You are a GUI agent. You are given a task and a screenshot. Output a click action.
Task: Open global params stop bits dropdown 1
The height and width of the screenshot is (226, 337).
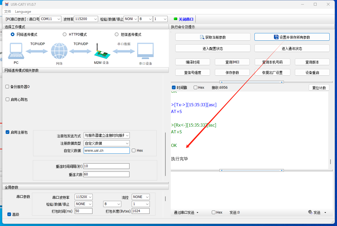click(141, 204)
